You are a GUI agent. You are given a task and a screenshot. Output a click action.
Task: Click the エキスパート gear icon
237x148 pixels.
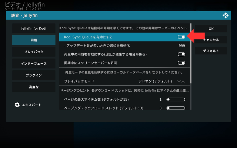tap(17, 105)
